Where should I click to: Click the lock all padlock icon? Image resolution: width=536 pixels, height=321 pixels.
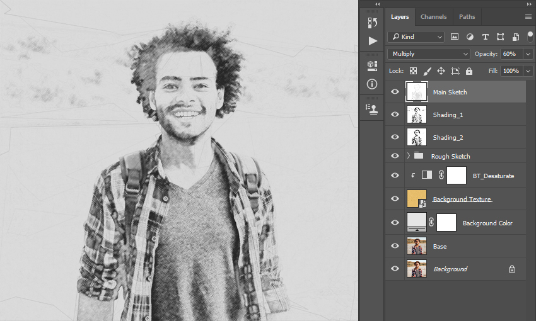pyautogui.click(x=469, y=71)
